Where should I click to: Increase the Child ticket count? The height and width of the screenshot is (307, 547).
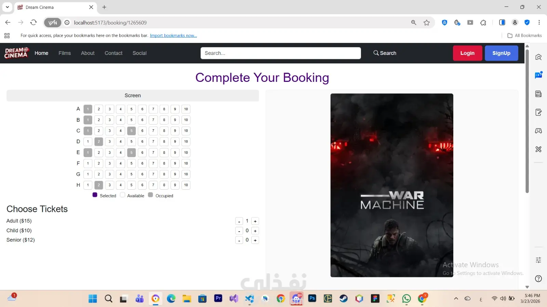(x=255, y=231)
